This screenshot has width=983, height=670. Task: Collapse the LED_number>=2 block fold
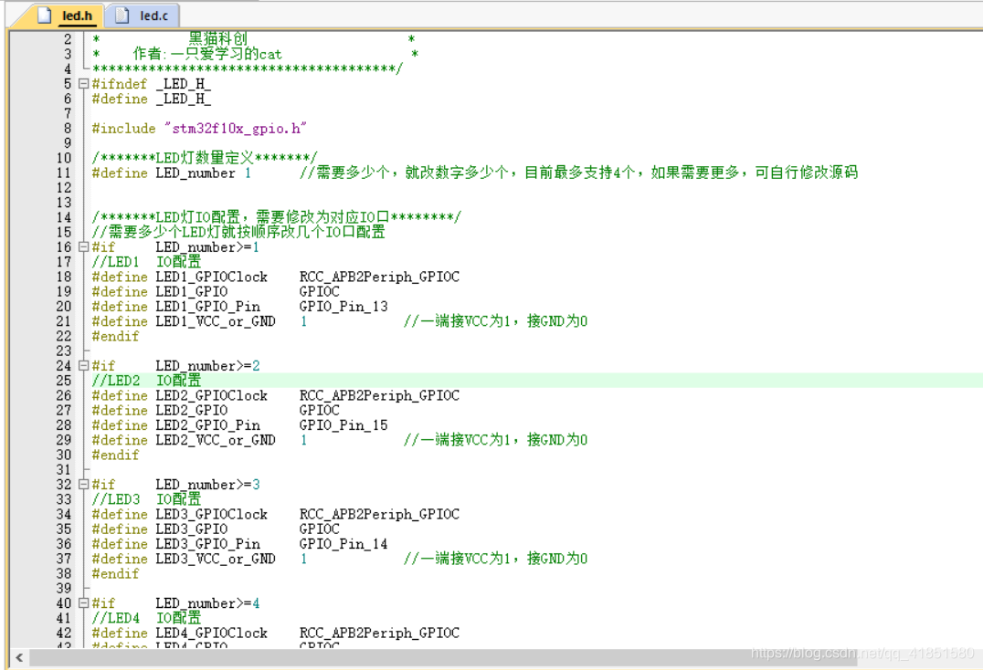(83, 365)
